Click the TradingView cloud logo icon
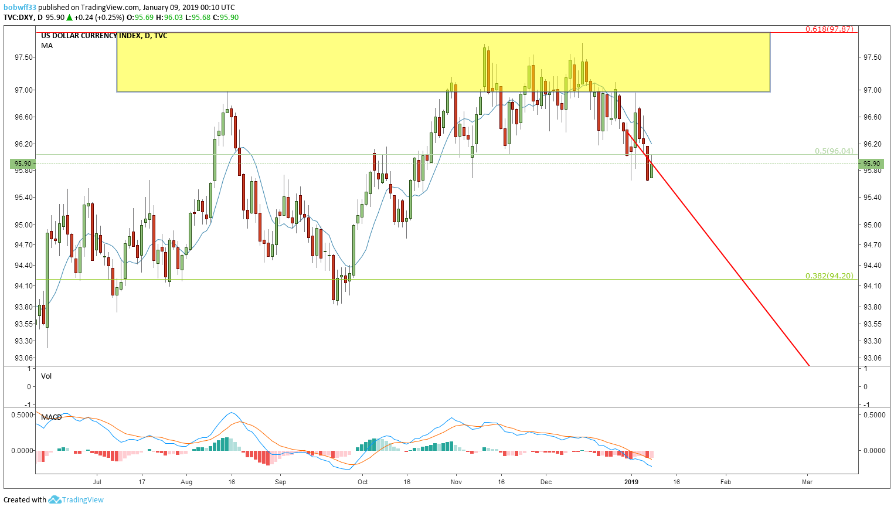 [x=55, y=500]
